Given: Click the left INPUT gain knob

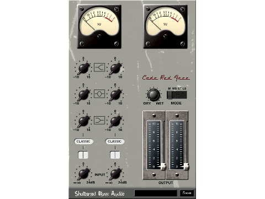Looking at the screenshot, I should (x=83, y=174).
